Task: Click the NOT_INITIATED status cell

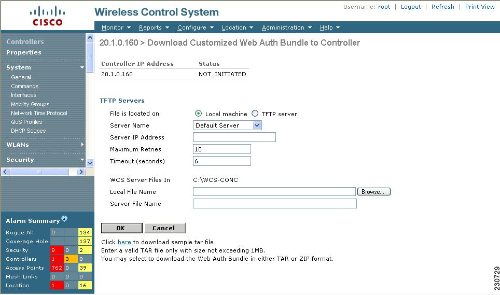Action: [223, 74]
